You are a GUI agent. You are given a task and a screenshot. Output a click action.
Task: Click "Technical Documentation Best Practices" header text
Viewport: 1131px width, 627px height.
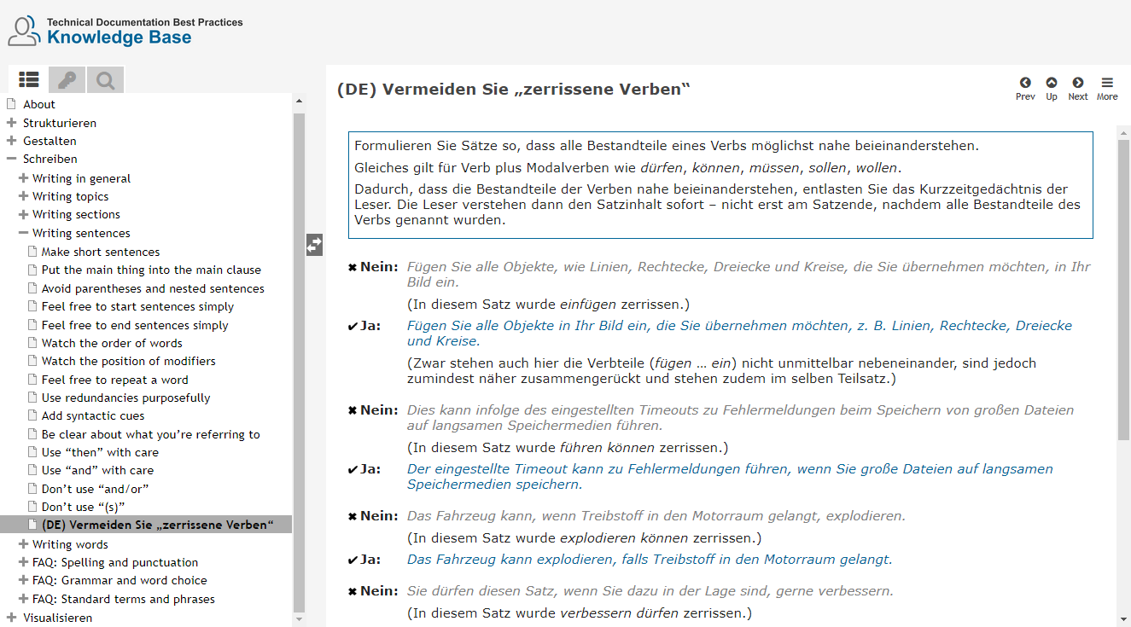click(x=145, y=22)
